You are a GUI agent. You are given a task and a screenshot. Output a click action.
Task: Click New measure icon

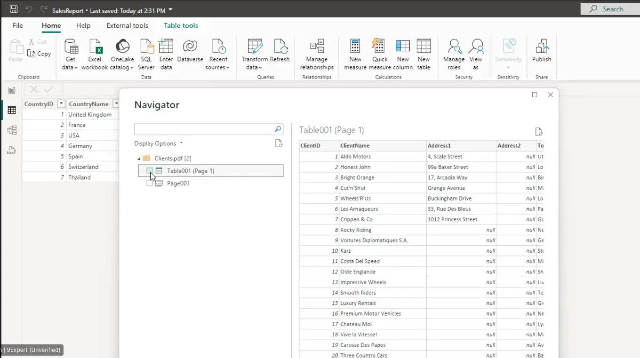[x=355, y=46]
